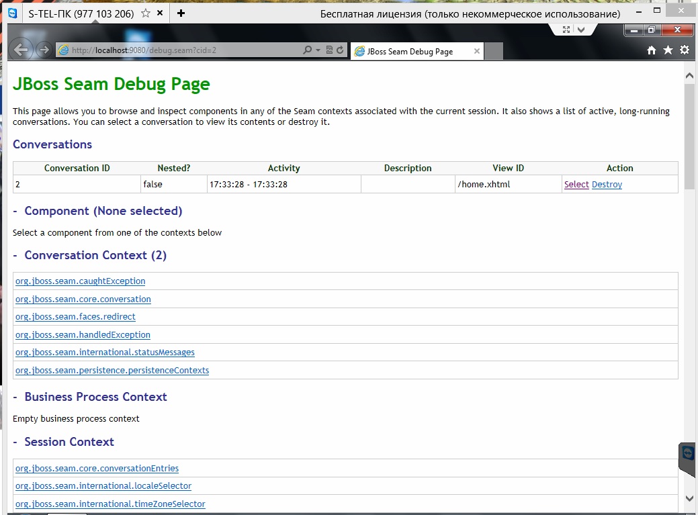The image size is (698, 515).
Task: Click the Refresh icon in address bar
Action: point(340,50)
